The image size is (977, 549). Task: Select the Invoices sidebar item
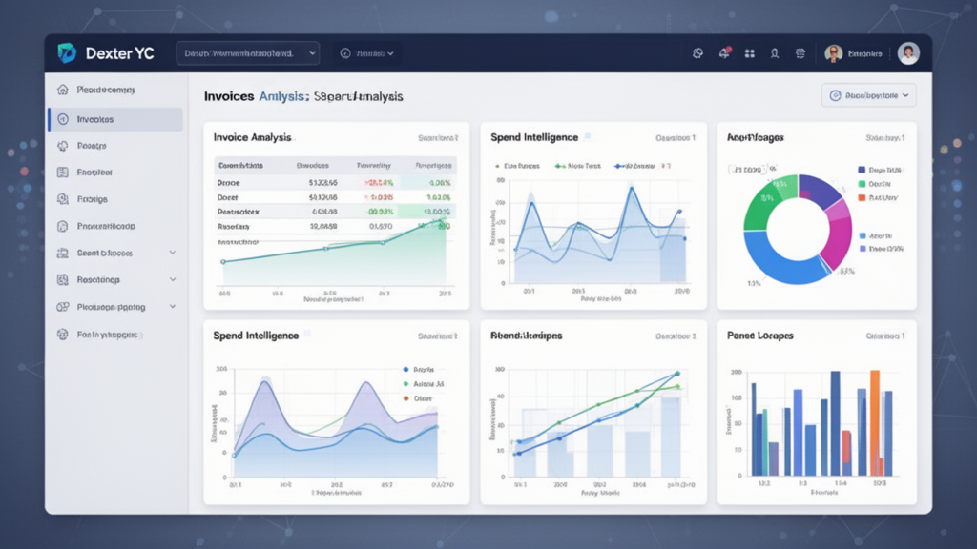click(115, 119)
